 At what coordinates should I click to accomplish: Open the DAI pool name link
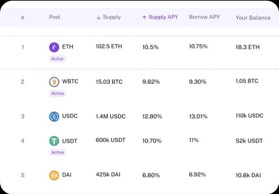(67, 175)
